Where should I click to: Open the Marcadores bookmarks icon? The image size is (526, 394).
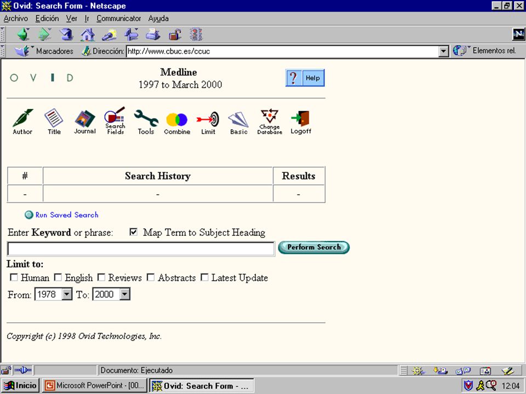tap(22, 51)
